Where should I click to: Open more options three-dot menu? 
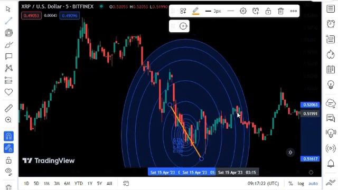(294, 11)
